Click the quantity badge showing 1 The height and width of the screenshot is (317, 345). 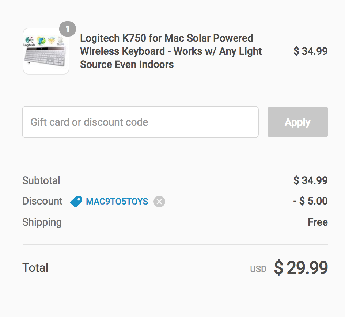pos(68,29)
